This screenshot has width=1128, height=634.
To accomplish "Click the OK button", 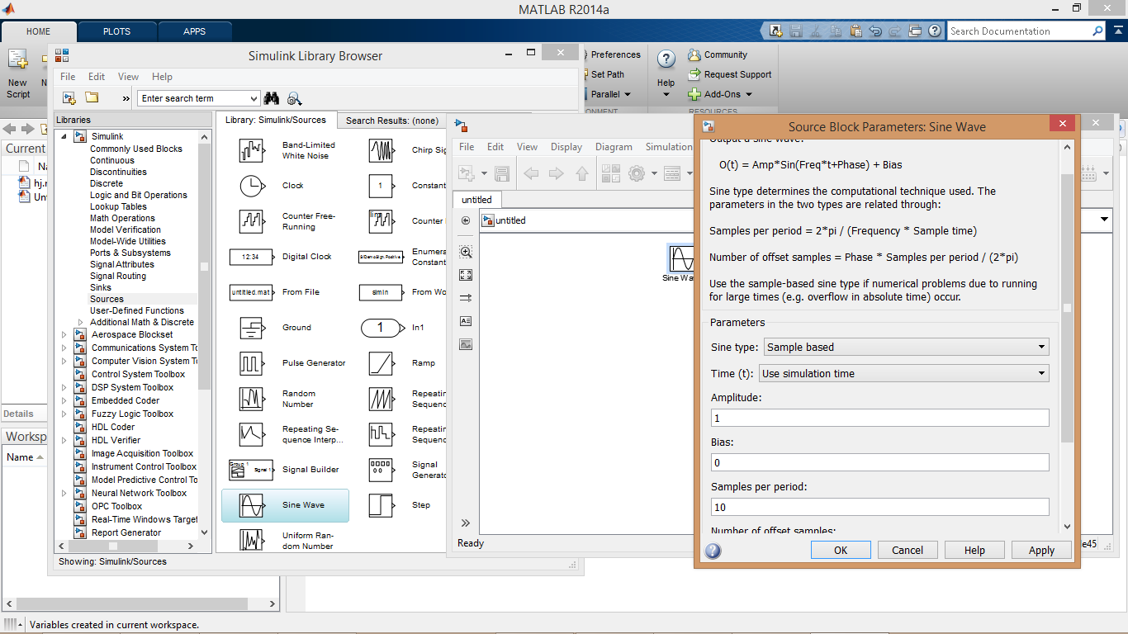I will point(841,551).
